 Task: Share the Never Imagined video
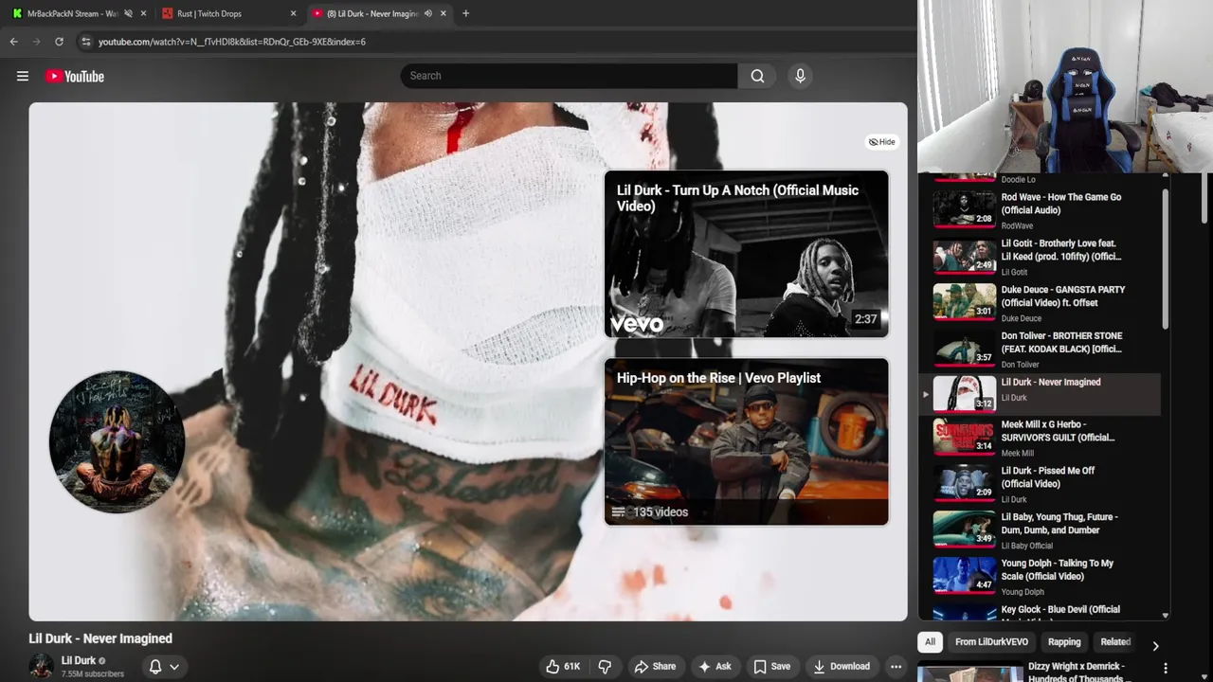click(x=655, y=666)
